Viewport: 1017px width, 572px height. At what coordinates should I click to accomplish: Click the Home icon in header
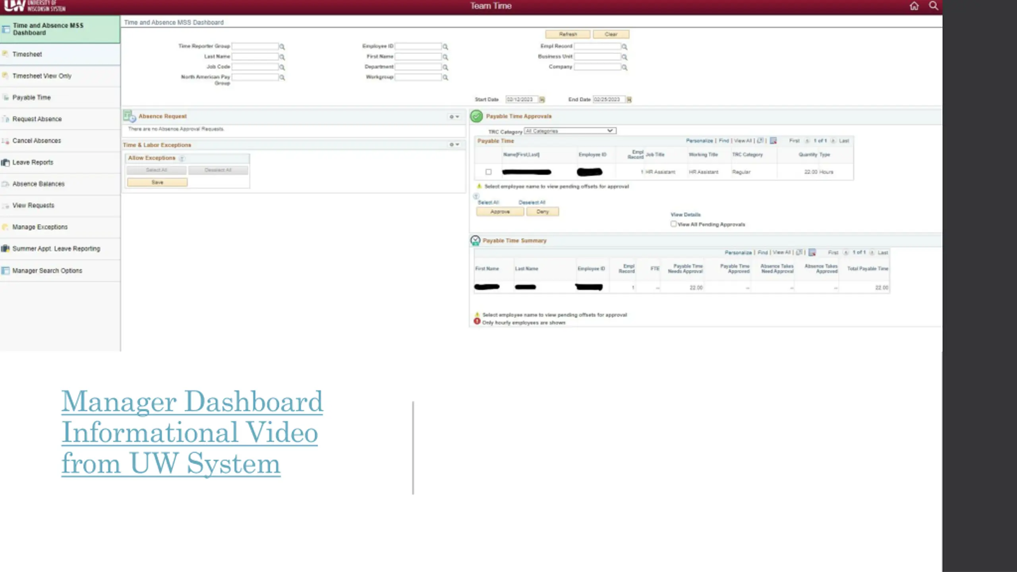(x=914, y=6)
